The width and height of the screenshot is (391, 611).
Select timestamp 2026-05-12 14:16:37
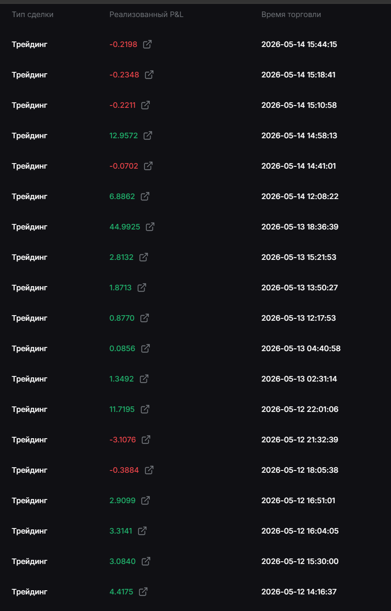(x=299, y=592)
